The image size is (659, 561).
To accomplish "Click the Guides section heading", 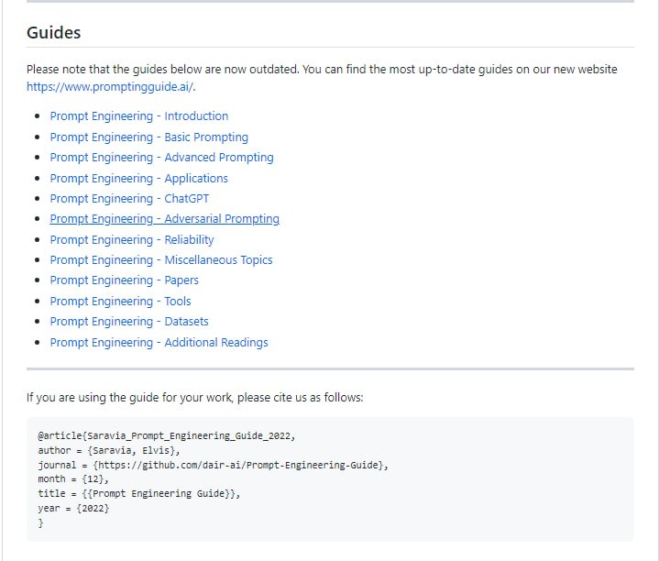I will pyautogui.click(x=53, y=33).
